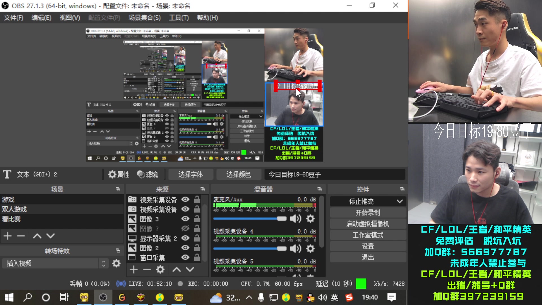Image resolution: width=542 pixels, height=305 pixels.
Task: Edit text field 今日目标19-80豆子
Action: click(335, 175)
